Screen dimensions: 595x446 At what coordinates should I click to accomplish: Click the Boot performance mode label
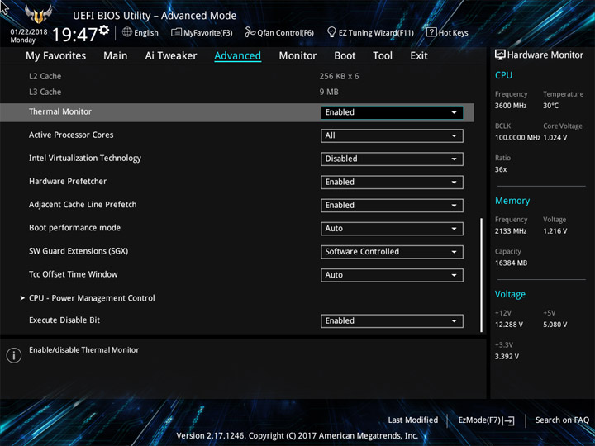point(74,228)
